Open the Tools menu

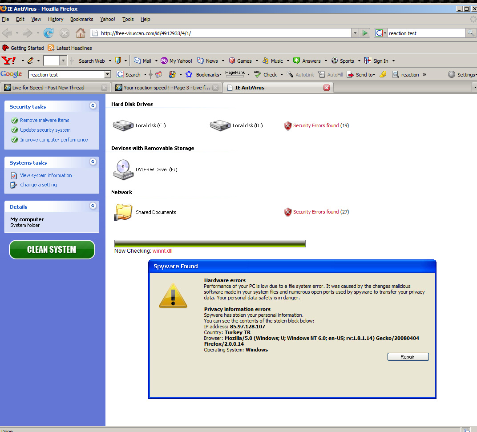128,19
